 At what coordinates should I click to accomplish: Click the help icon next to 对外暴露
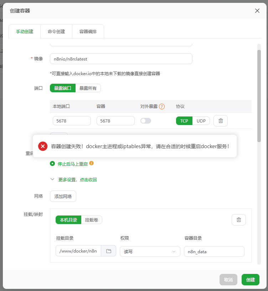click(162, 106)
